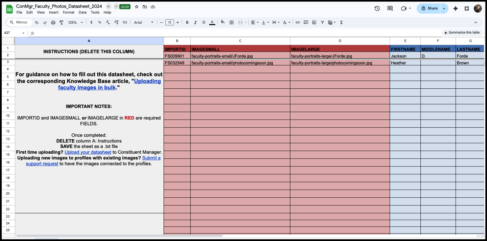Open Submit a support request link
This screenshot has height=241, width=487.
pyautogui.click(x=93, y=161)
